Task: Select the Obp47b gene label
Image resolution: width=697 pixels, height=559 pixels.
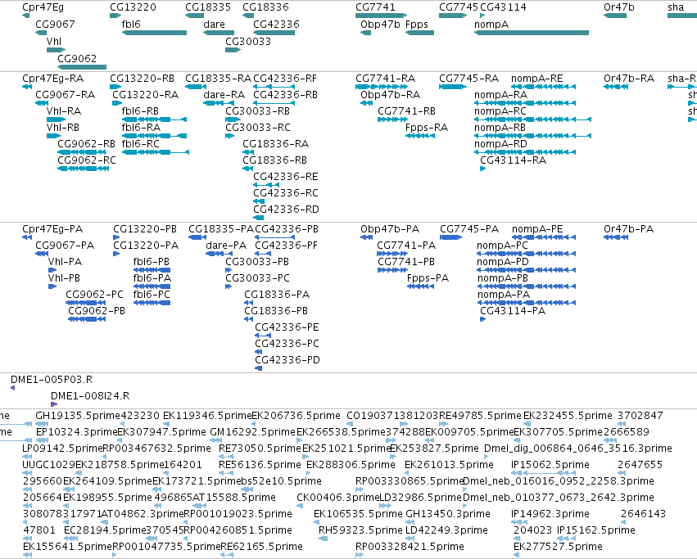Action: pos(380,25)
